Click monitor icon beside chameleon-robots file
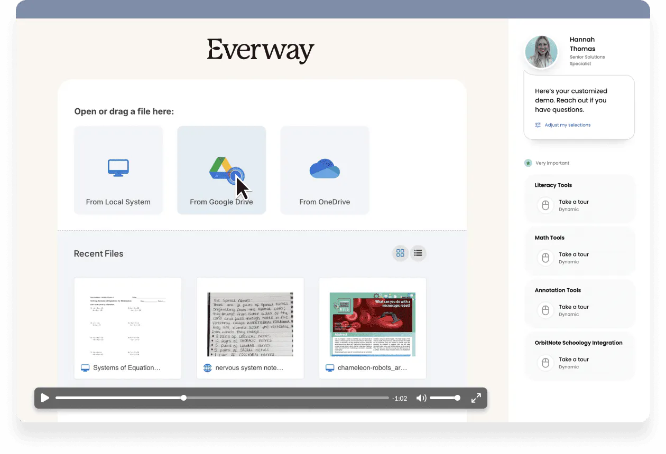Viewport: 666px width, 454px height. (x=330, y=368)
